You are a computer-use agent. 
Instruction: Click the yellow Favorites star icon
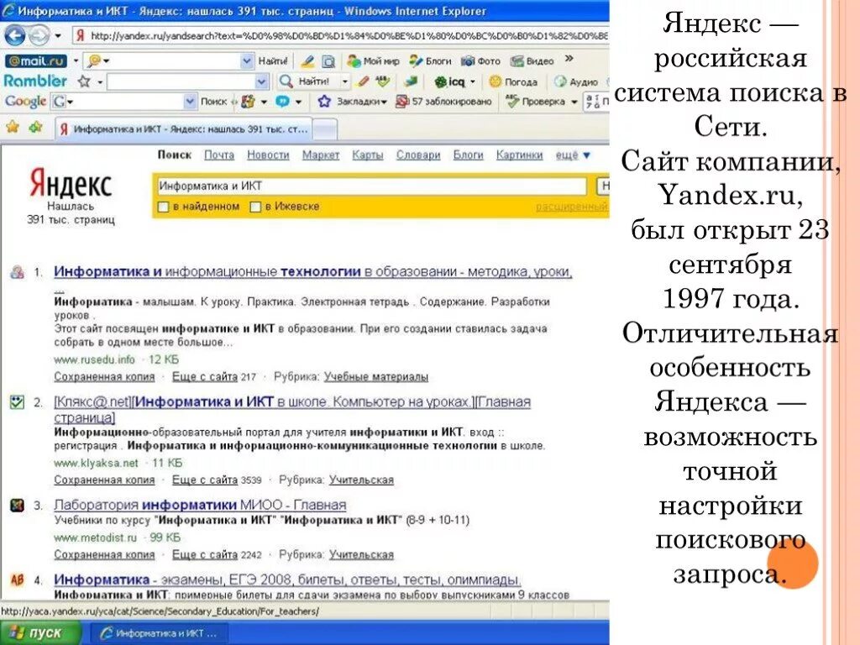(13, 128)
